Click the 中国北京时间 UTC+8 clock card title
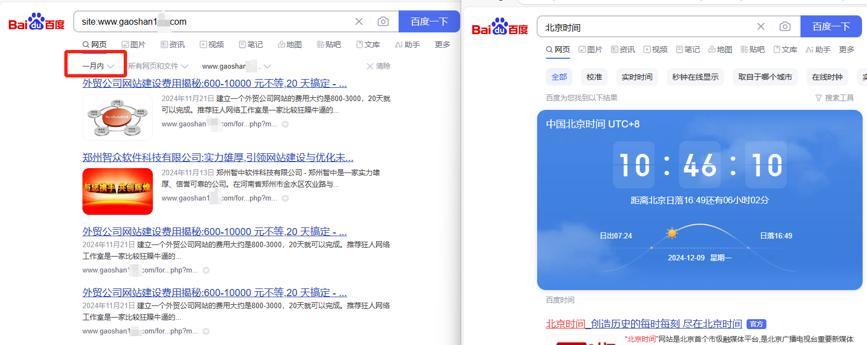The width and height of the screenshot is (867, 345). 593,124
